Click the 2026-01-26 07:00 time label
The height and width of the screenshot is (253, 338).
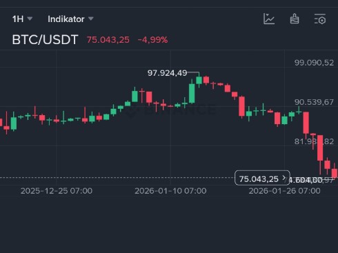[285, 191]
